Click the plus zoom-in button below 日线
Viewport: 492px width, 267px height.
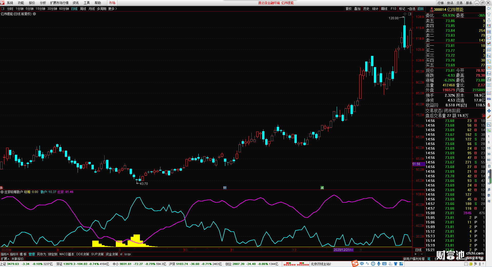pos(415,254)
